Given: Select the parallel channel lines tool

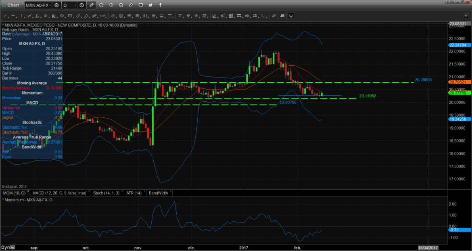Looking at the screenshot, I should (113, 16).
